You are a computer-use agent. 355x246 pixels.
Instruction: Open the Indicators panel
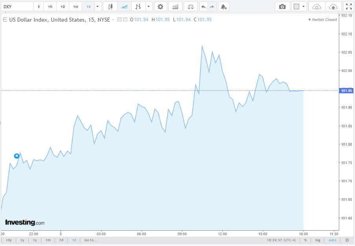[x=175, y=6]
